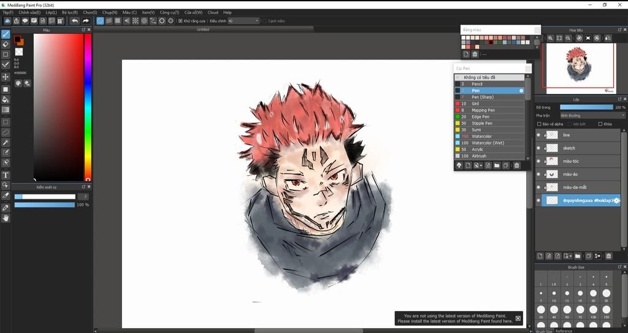Delete swatch in Bảng màu palette
This screenshot has height=333, width=628.
click(475, 54)
